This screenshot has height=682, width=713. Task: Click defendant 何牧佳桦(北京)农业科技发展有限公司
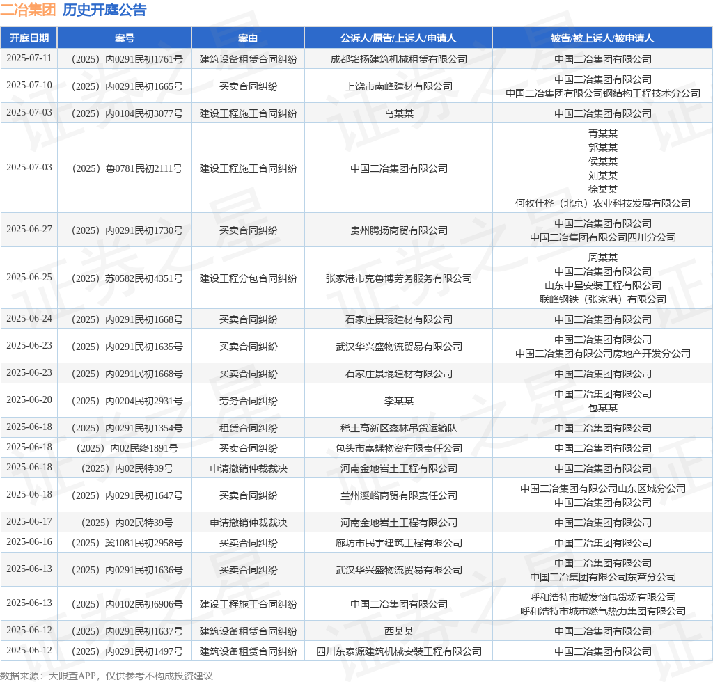pos(602,203)
